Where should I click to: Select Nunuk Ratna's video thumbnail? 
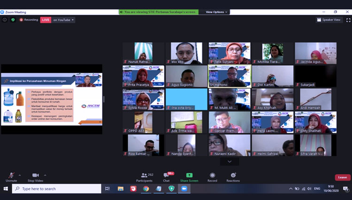tap(144, 53)
